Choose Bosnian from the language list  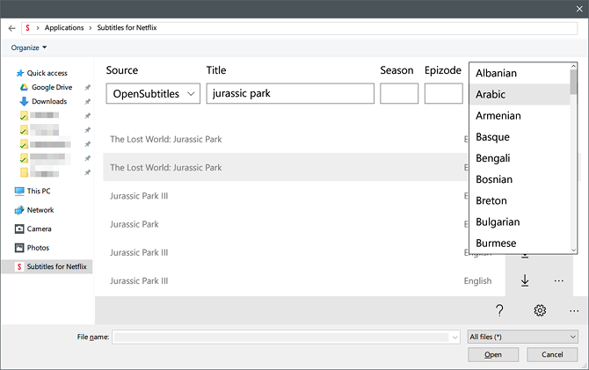click(520, 179)
